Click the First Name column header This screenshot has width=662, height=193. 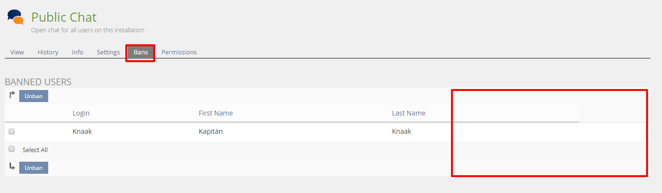pyautogui.click(x=215, y=113)
